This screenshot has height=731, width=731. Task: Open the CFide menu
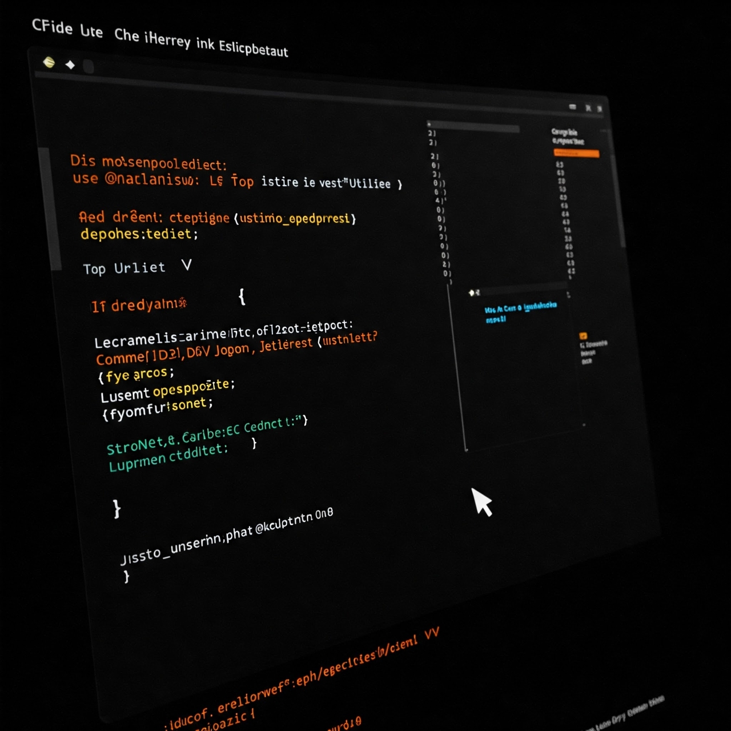(52, 27)
